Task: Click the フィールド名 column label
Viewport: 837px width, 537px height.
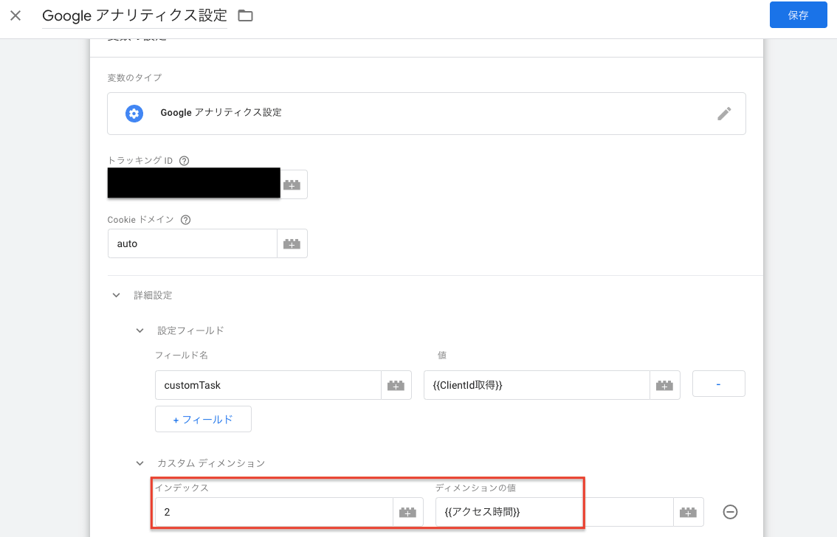Action: pyautogui.click(x=182, y=355)
